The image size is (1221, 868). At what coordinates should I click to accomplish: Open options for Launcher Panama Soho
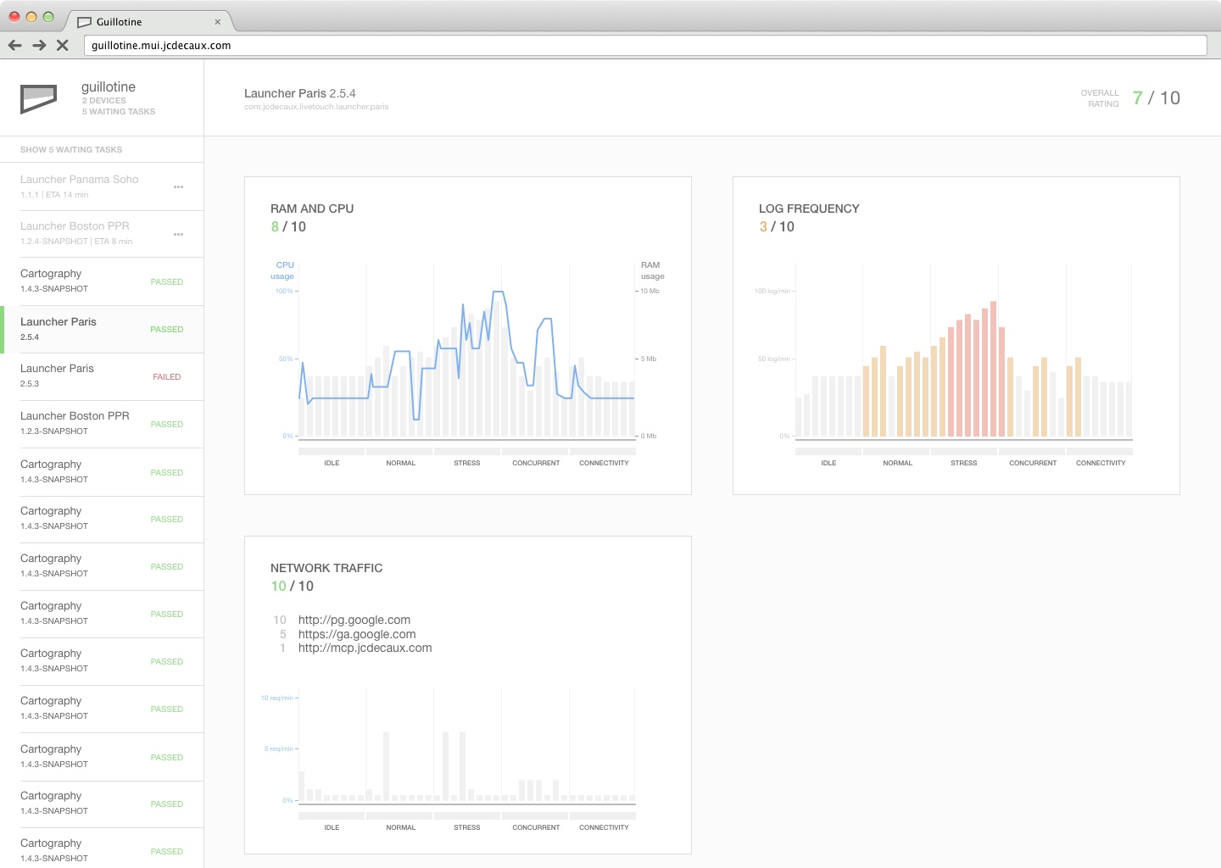pos(178,186)
